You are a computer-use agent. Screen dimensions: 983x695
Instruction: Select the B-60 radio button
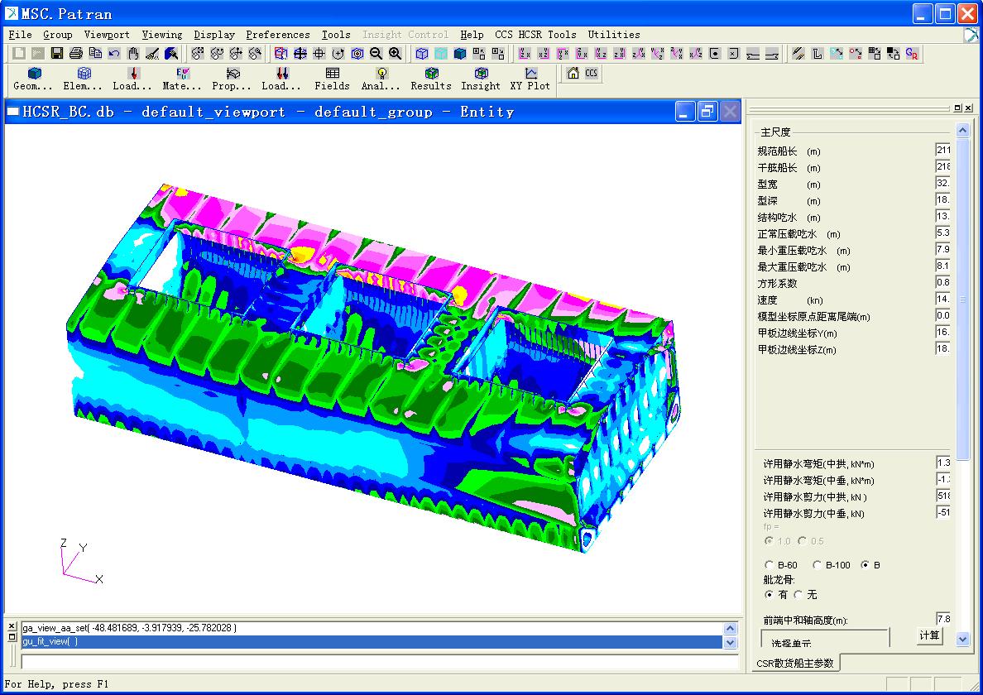[770, 565]
